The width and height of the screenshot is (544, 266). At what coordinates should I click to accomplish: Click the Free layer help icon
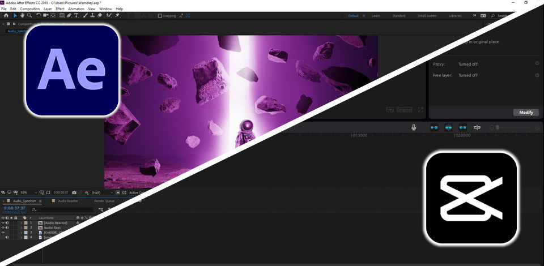click(537, 75)
